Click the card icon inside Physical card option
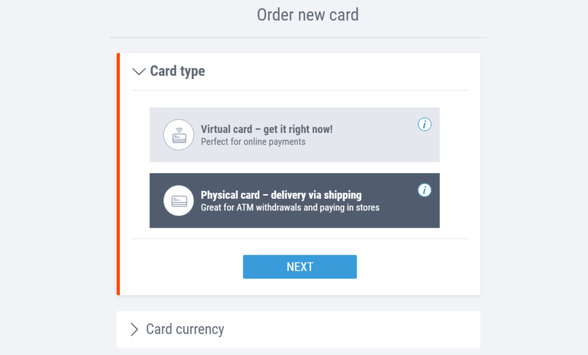 coord(178,200)
